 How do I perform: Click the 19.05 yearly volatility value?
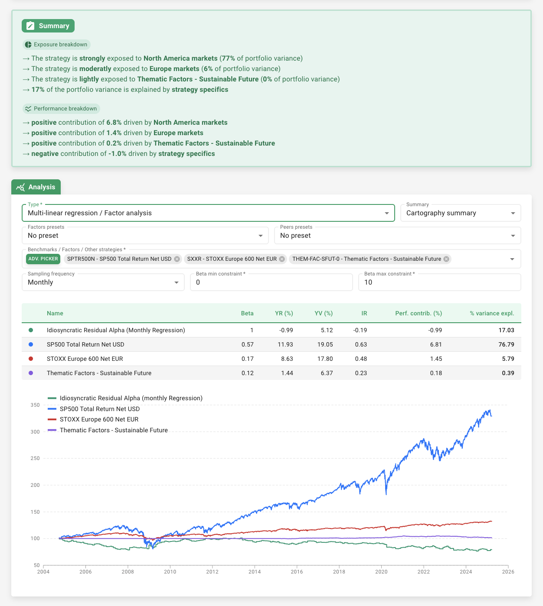pyautogui.click(x=325, y=344)
